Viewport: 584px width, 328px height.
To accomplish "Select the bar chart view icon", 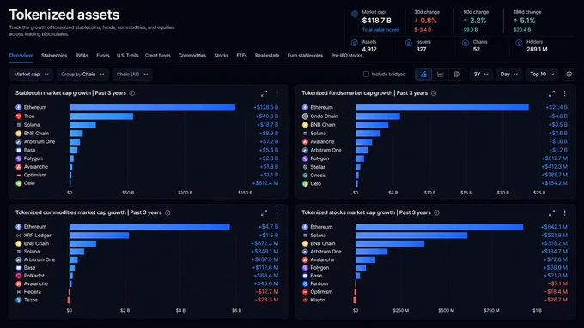I will point(423,75).
